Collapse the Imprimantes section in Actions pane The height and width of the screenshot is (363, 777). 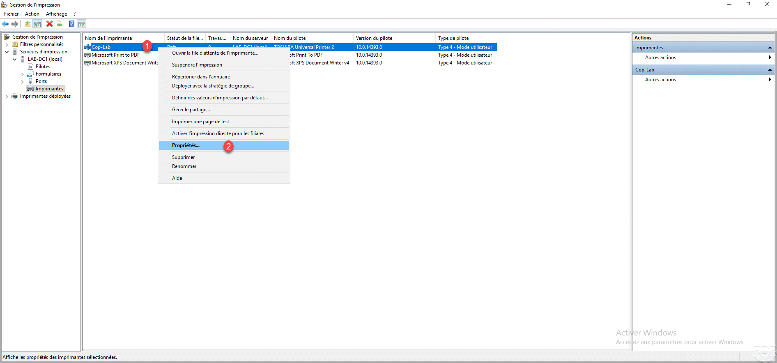click(x=770, y=48)
